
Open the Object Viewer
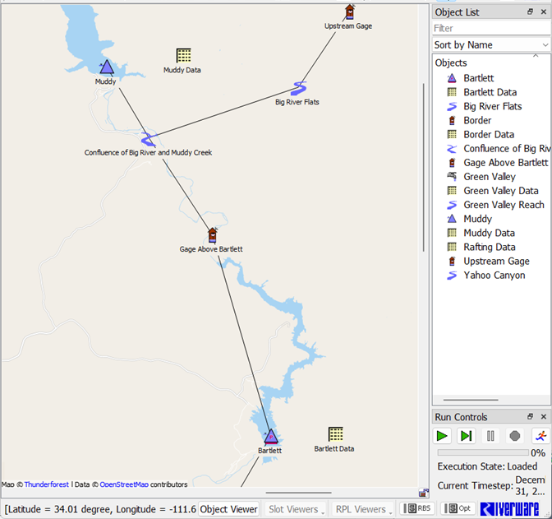coord(229,509)
